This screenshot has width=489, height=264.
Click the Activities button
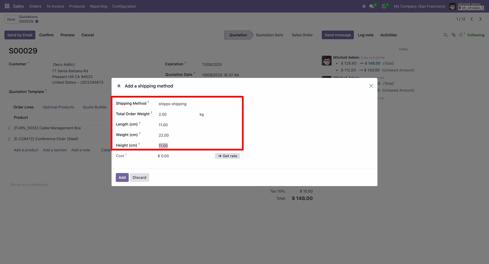388,35
